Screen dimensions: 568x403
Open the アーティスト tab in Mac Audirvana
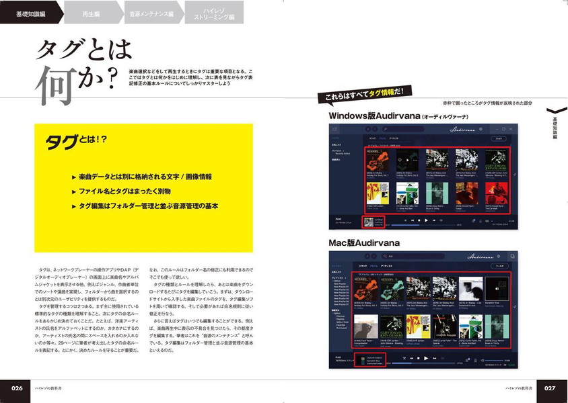pos(386,266)
